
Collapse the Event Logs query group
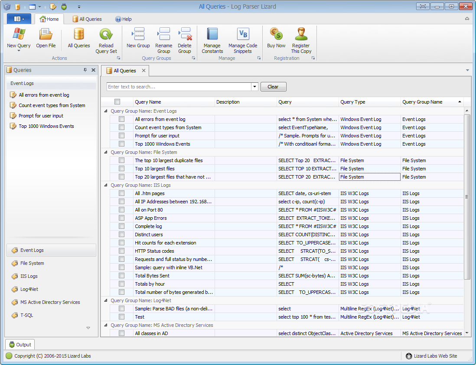pyautogui.click(x=106, y=111)
